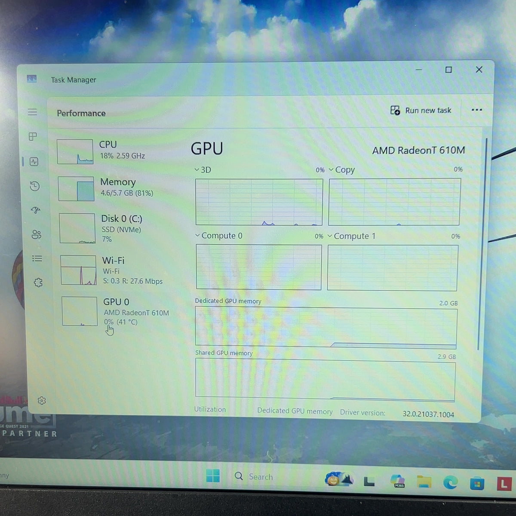The image size is (516, 516).
Task: Open the Services sidebar icon
Action: (38, 283)
